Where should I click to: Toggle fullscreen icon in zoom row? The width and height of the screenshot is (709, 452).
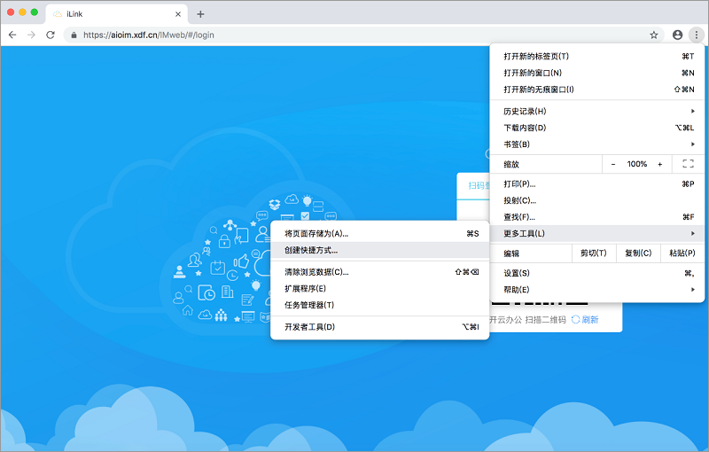(688, 164)
